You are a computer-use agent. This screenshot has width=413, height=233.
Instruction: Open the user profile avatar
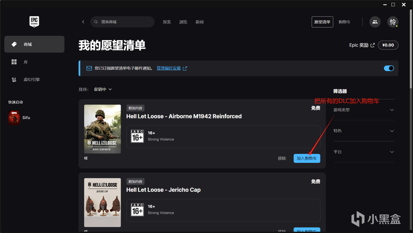393,22
